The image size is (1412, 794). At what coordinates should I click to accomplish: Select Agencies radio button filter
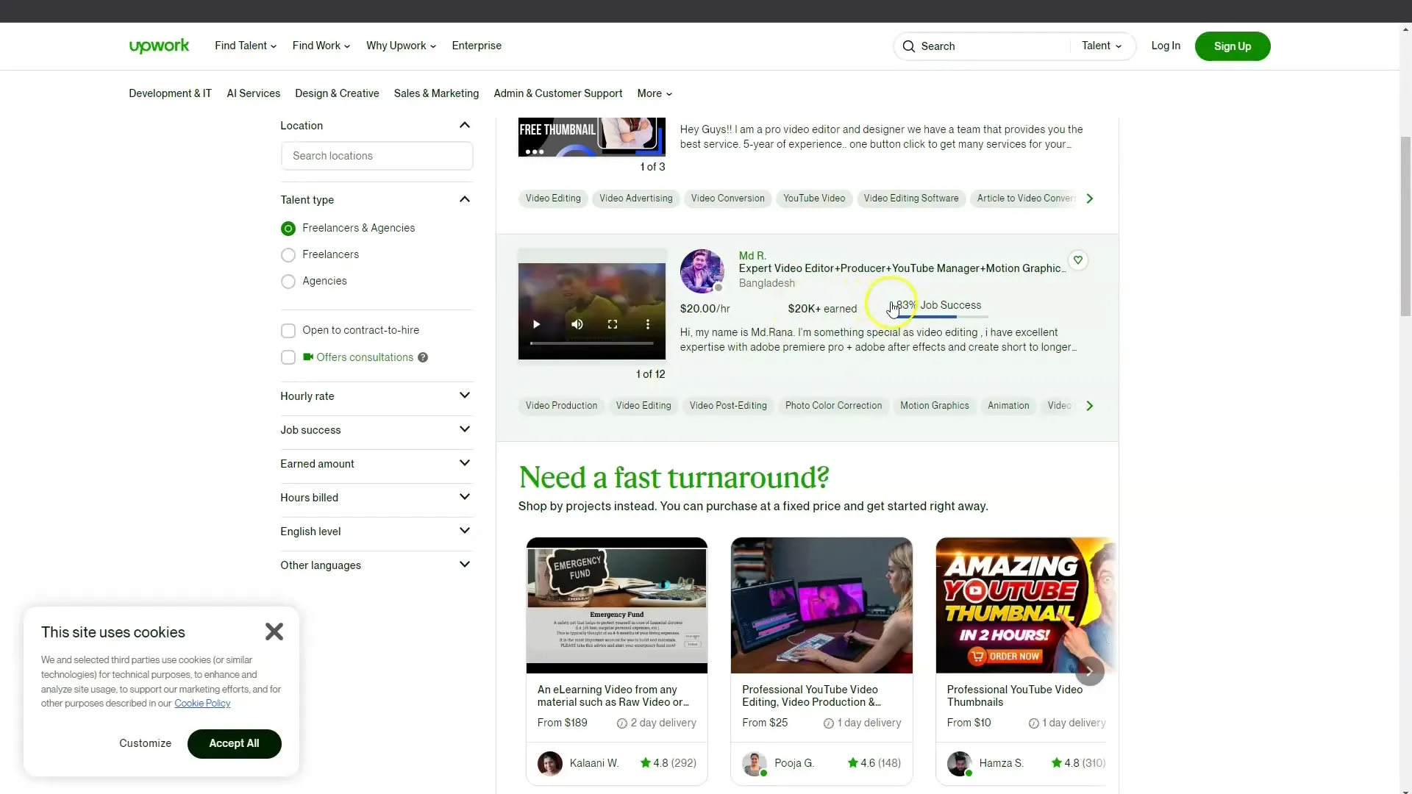(x=288, y=281)
